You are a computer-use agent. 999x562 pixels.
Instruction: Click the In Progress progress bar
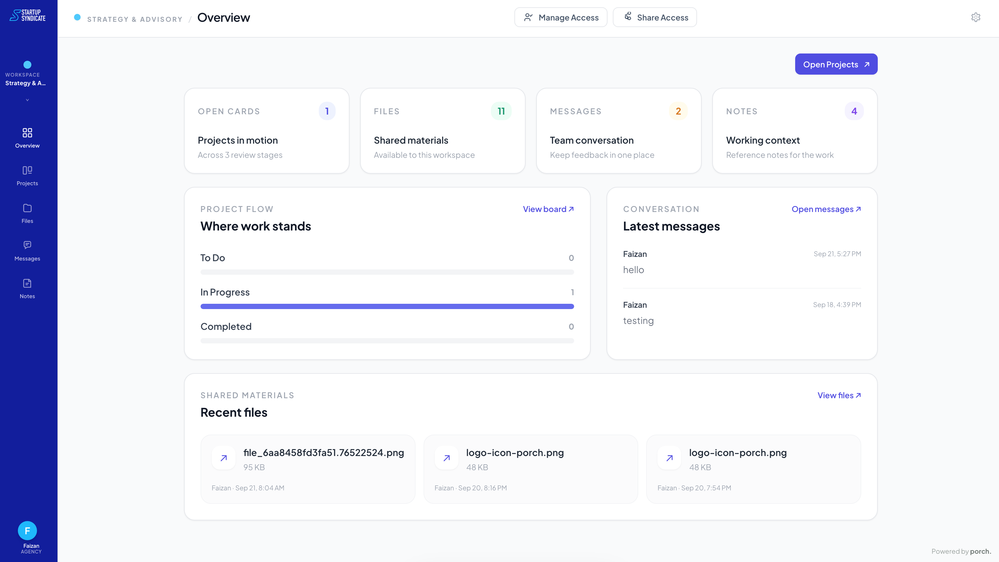point(387,306)
